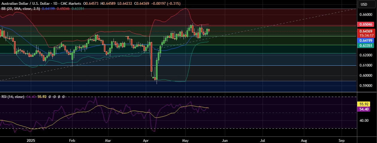This screenshot has width=377, height=143.
Task: Open the USD currency selector
Action: 364,4
